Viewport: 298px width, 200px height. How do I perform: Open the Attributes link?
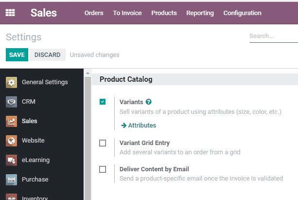(x=142, y=126)
